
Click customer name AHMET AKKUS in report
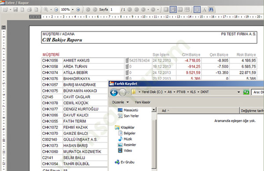click(x=76, y=60)
